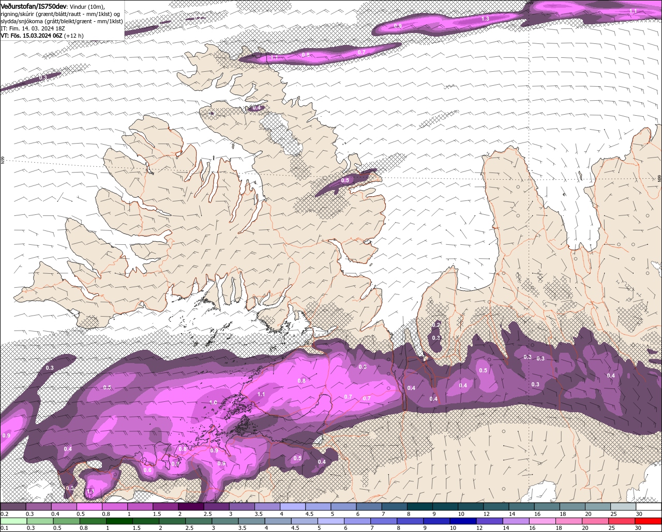Click the 'slydda/snjókoma' legend description line
This screenshot has height=532, width=662.
point(62,21)
